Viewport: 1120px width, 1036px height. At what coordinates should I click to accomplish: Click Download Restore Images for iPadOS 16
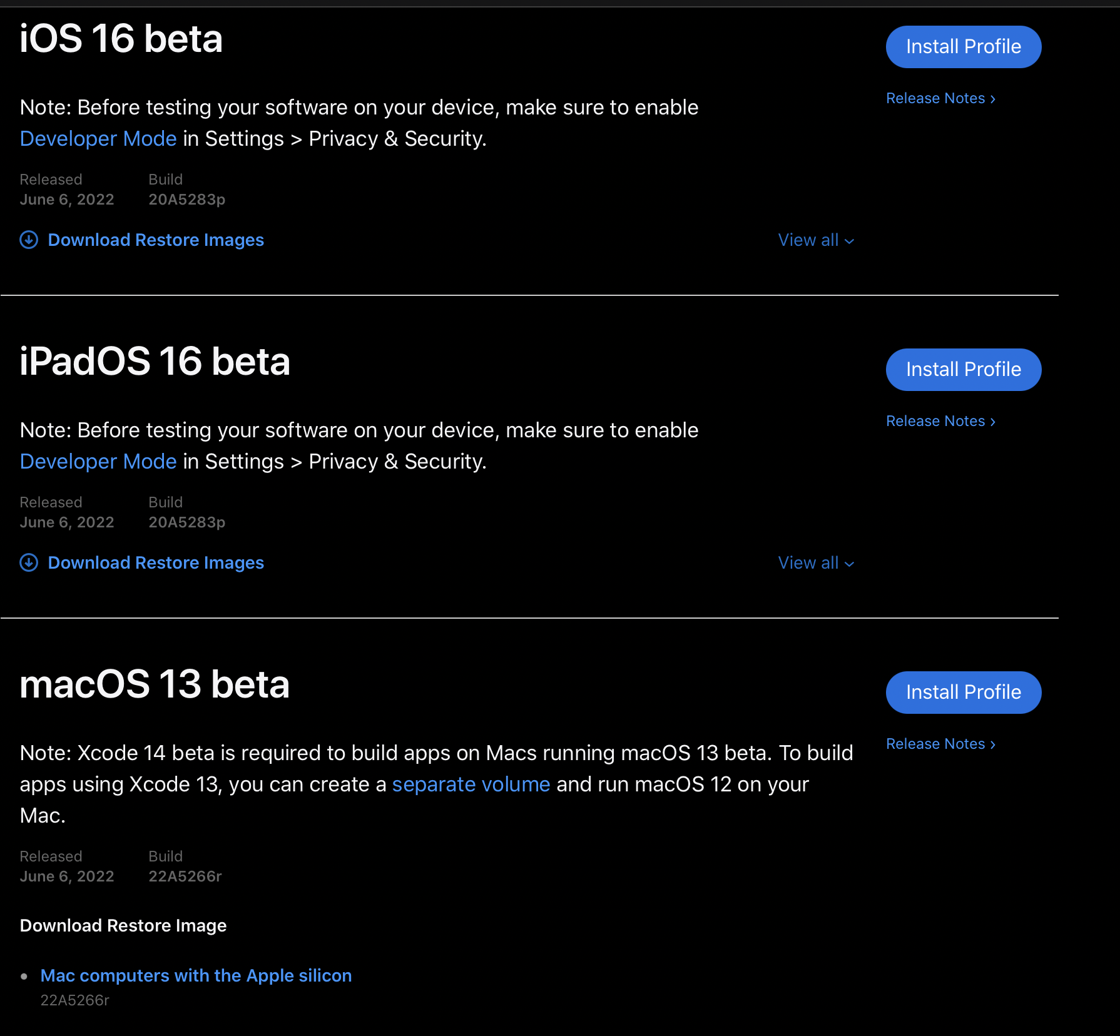pos(156,563)
